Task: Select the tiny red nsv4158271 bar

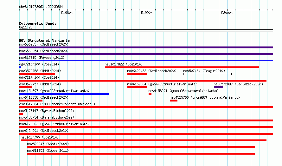Action: (x=150, y=94)
